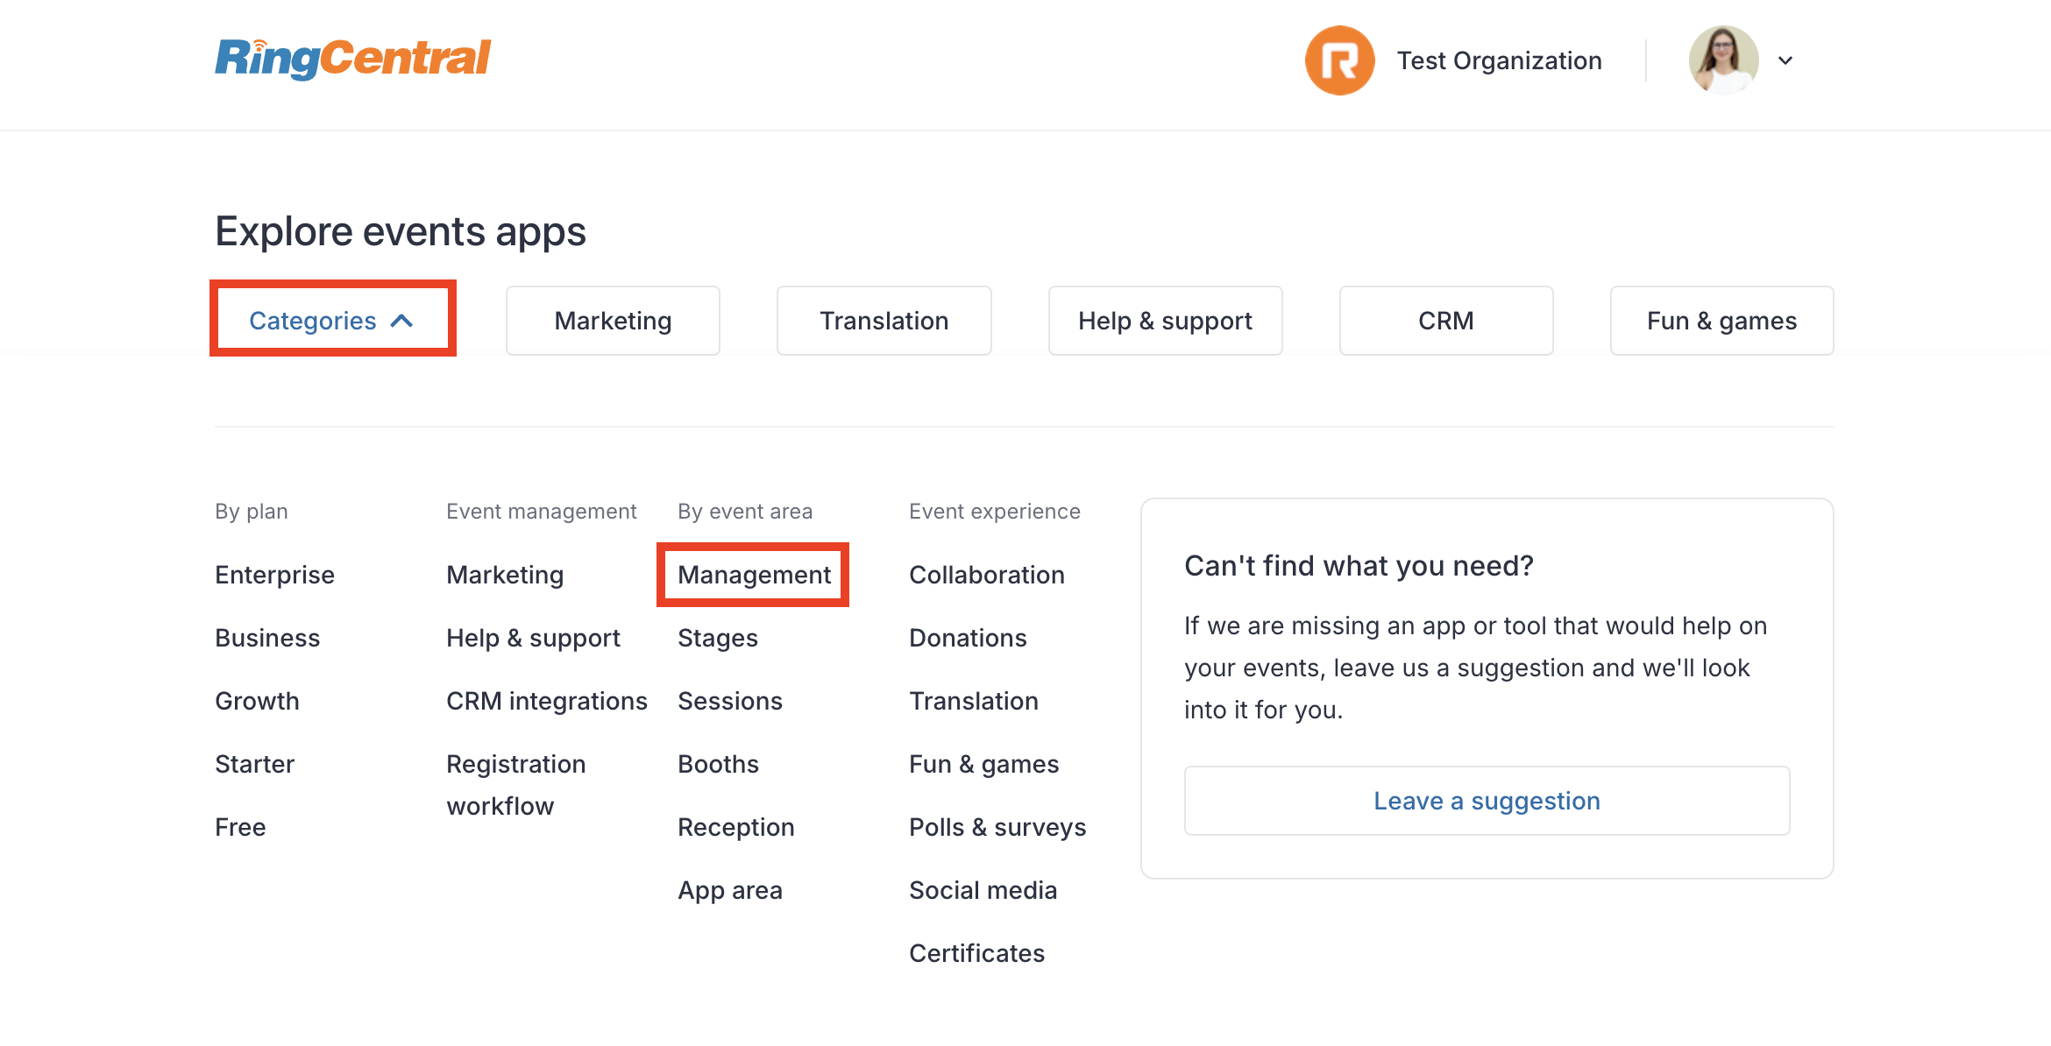2051x1046 pixels.
Task: Select the Marketing filter tab
Action: [x=613, y=321]
